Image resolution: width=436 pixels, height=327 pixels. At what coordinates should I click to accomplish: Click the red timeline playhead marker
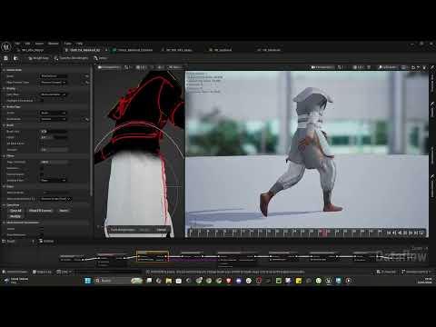[x=324, y=232]
